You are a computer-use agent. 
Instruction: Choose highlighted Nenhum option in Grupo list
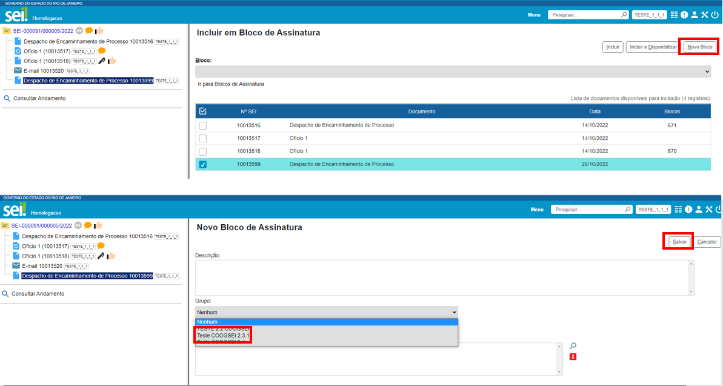207,322
